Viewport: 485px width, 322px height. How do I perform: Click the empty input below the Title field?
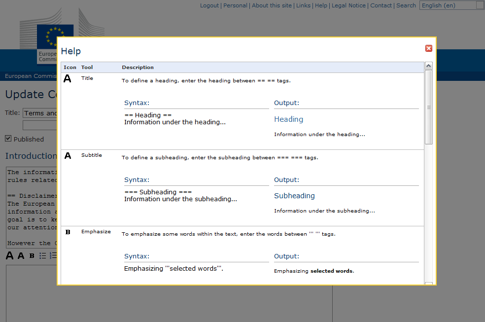(40, 125)
